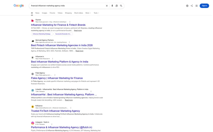Start voice search with microphone icon
The height and width of the screenshot is (132, 213).
[112, 6]
